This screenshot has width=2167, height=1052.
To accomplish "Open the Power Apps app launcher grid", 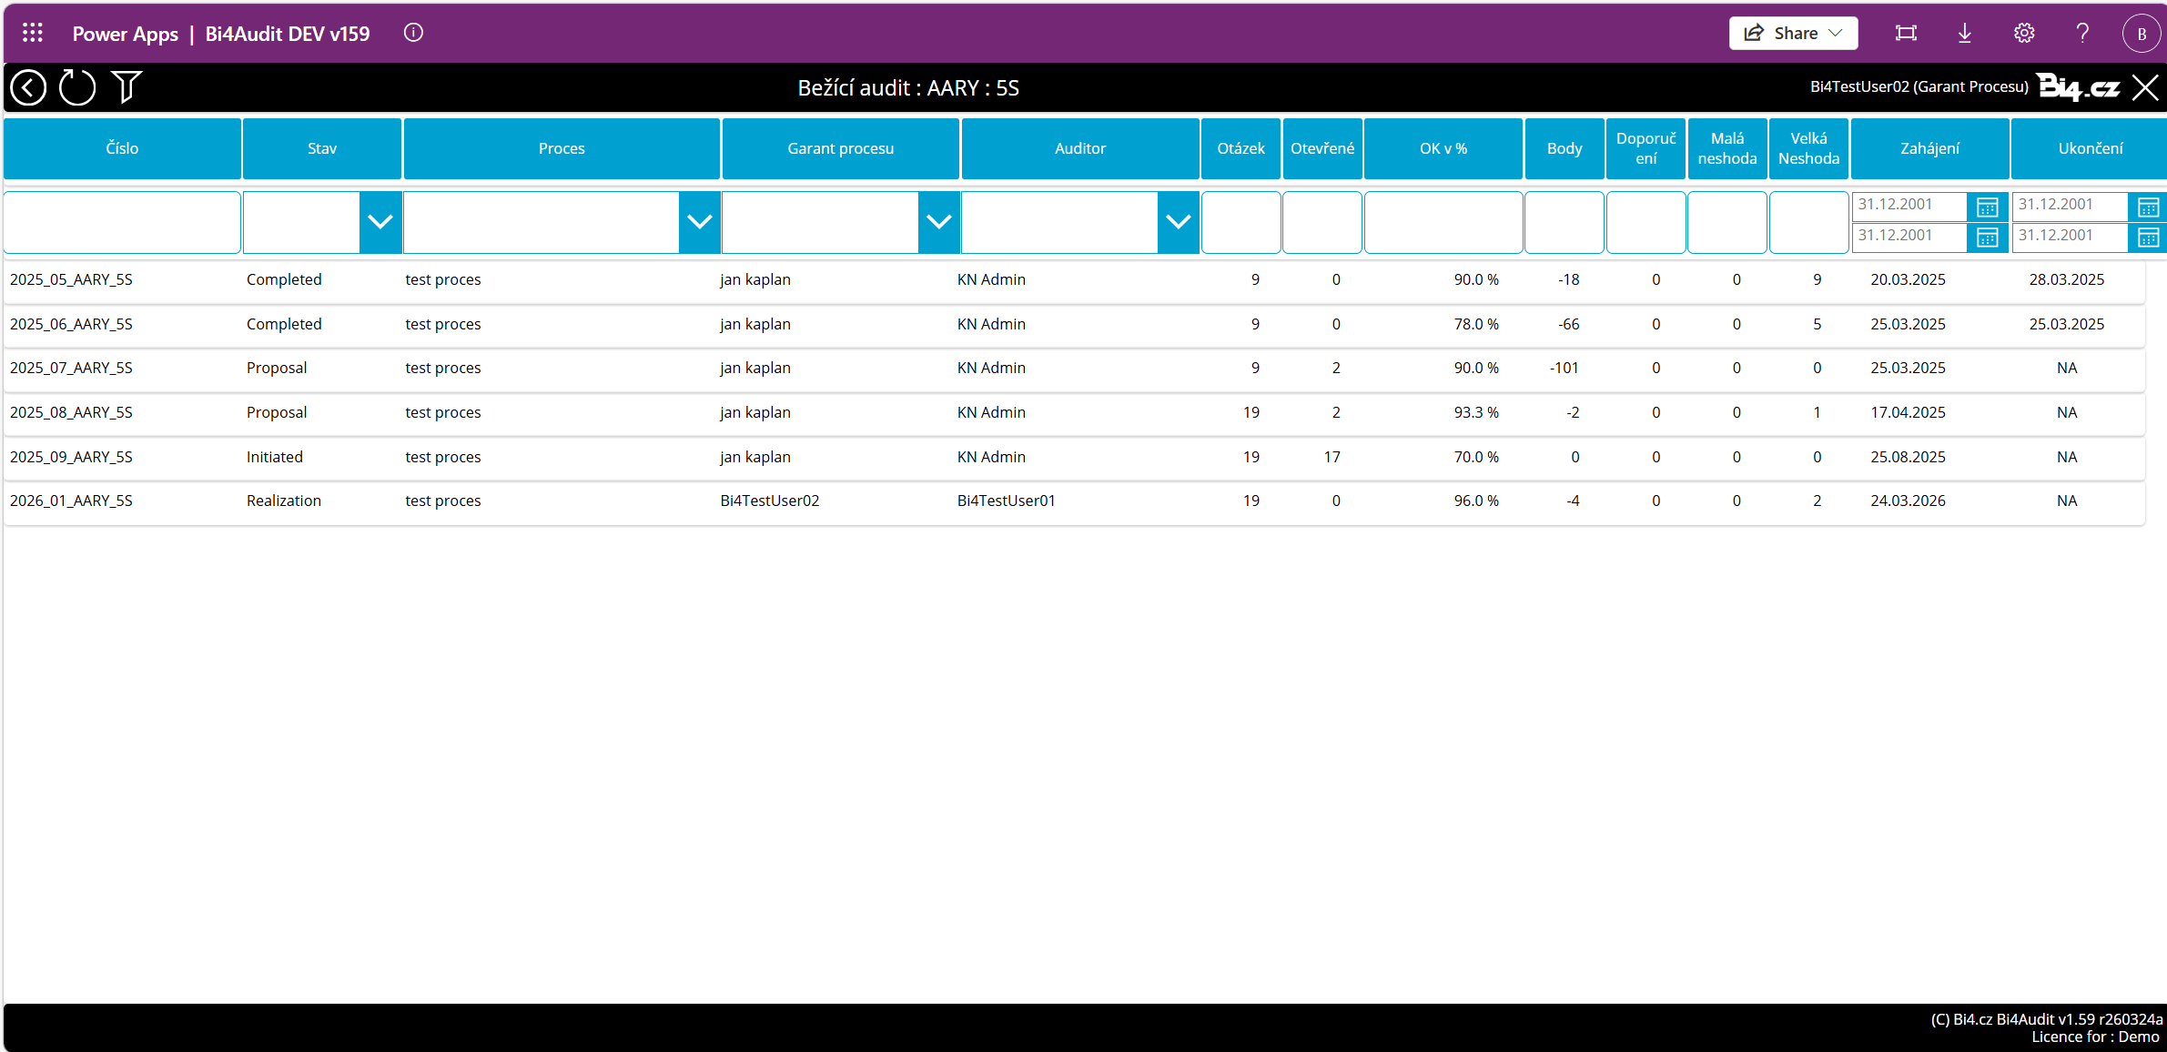I will coord(33,34).
